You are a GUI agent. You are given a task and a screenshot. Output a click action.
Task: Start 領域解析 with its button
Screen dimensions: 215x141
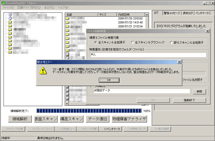pyautogui.click(x=20, y=119)
